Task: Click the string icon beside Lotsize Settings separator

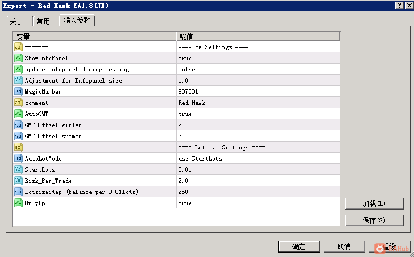Action: [18, 147]
